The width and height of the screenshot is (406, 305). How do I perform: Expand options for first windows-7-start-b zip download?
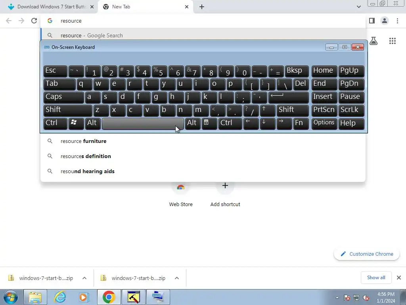click(x=84, y=278)
